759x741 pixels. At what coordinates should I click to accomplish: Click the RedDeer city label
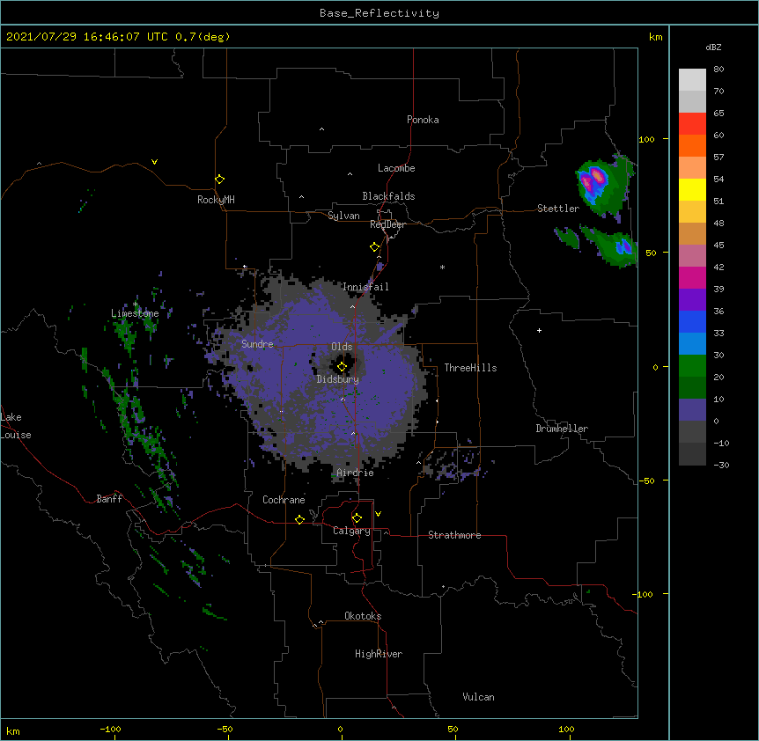[387, 224]
